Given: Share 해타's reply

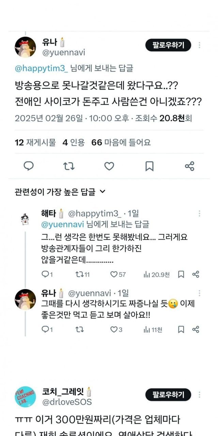Looking at the screenshot, I should pyautogui.click(x=196, y=274).
